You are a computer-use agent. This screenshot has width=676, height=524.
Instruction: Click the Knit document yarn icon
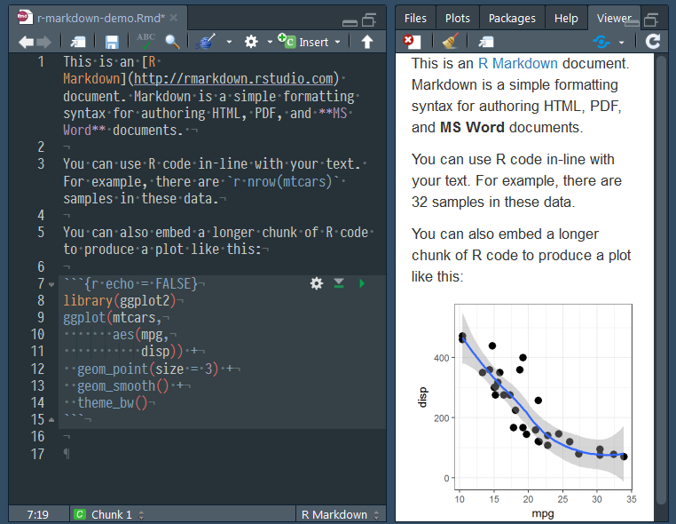coord(206,42)
